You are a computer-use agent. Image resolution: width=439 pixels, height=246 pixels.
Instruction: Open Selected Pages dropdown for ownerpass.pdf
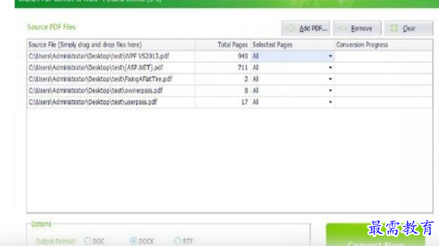[330, 91]
